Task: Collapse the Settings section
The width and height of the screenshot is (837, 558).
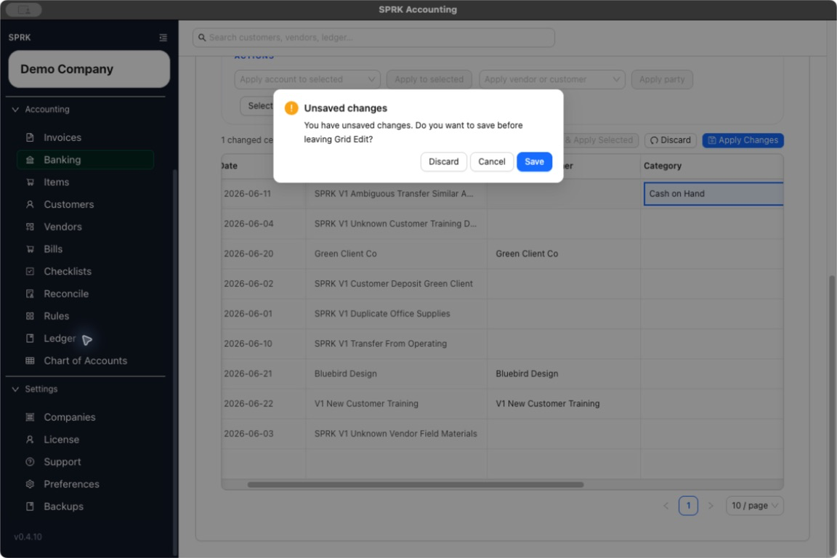Action: coord(15,389)
